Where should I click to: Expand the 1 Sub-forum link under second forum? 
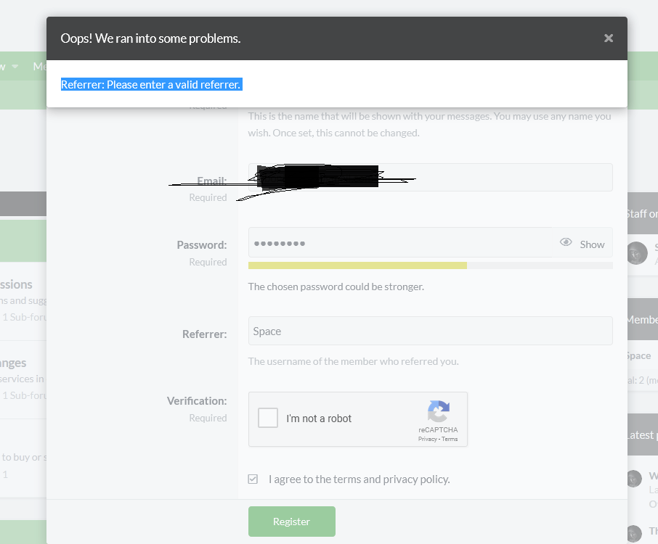pos(25,395)
